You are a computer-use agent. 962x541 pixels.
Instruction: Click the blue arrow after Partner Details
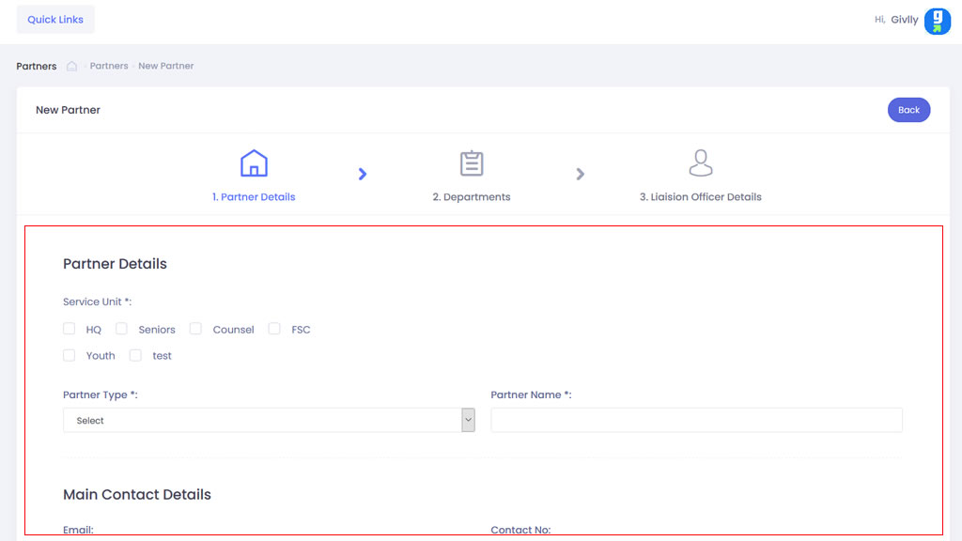pyautogui.click(x=363, y=174)
